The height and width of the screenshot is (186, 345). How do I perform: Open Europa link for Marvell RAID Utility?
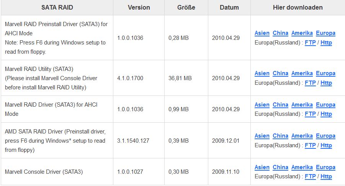coord(325,73)
